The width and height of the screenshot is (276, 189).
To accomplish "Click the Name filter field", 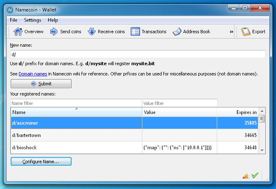I will (76, 103).
